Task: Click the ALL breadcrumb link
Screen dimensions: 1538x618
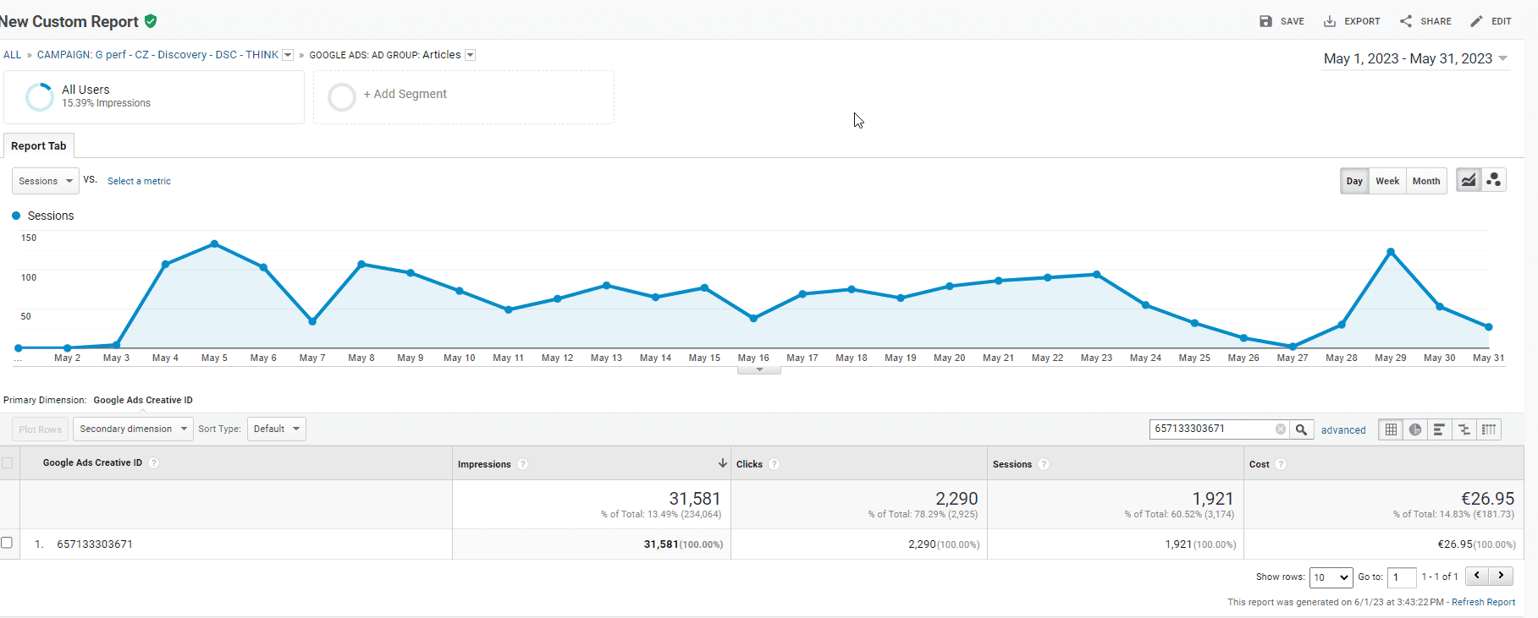Action: pyautogui.click(x=13, y=55)
